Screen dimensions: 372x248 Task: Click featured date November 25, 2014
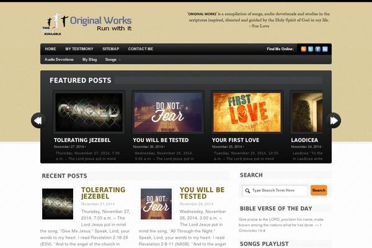227,147
